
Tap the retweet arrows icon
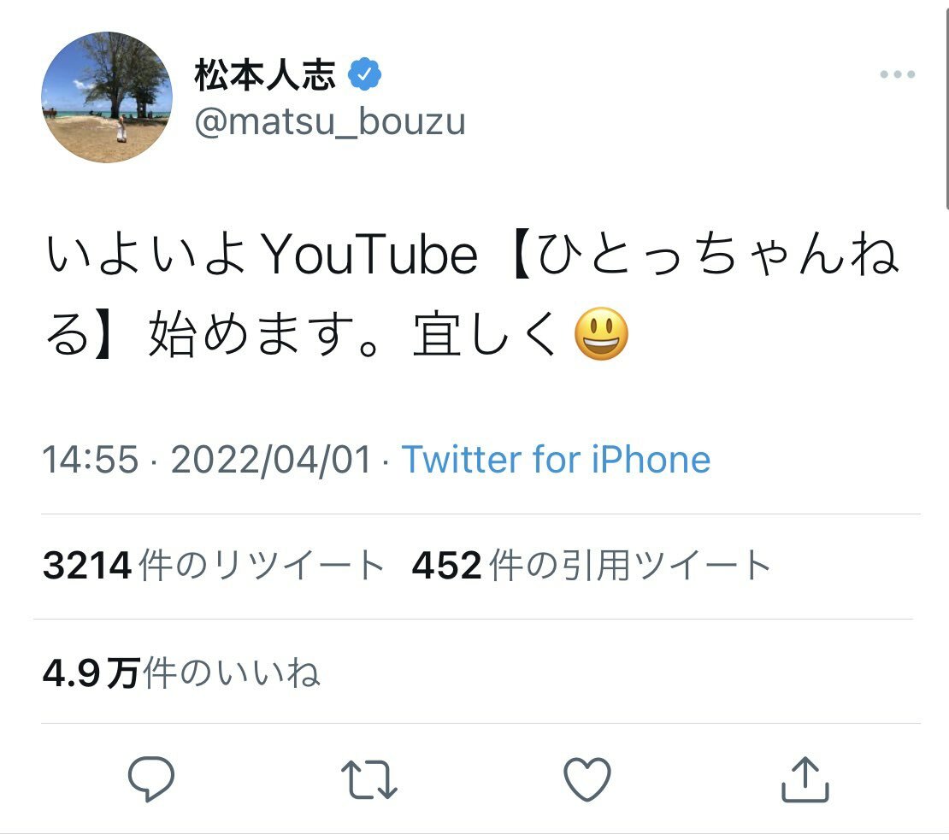pos(368,779)
